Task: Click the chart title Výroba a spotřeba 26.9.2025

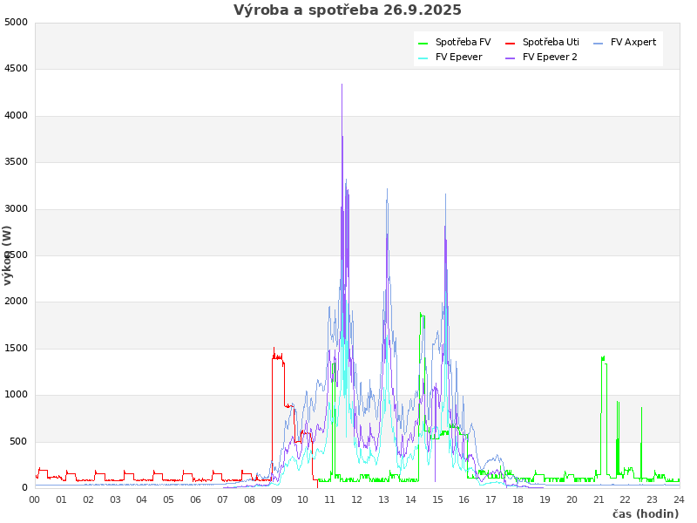Action: (x=348, y=10)
